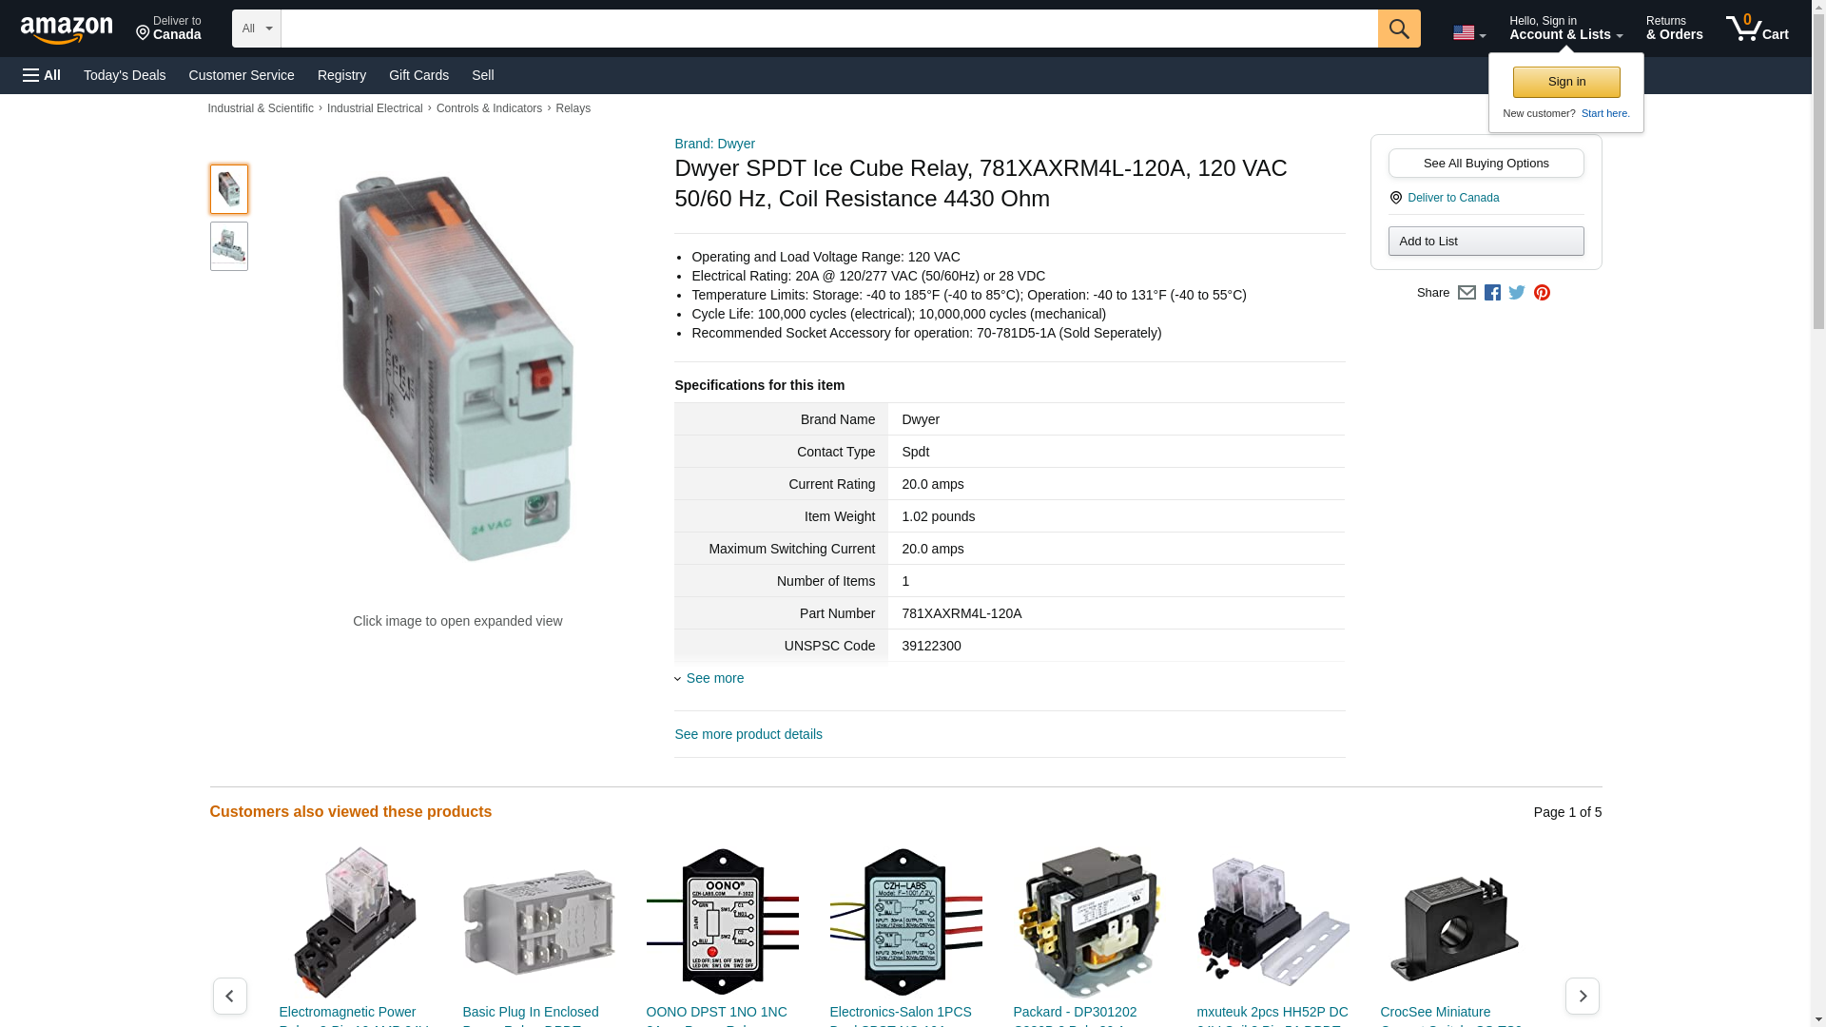Click See All Buying Options button
Viewport: 1826px width, 1027px height.
[1486, 164]
